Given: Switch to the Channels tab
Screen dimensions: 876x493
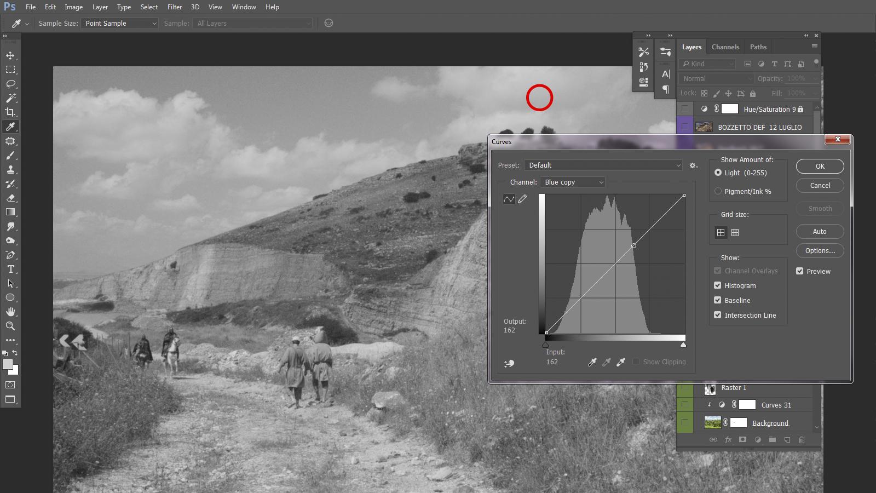Looking at the screenshot, I should (x=725, y=47).
